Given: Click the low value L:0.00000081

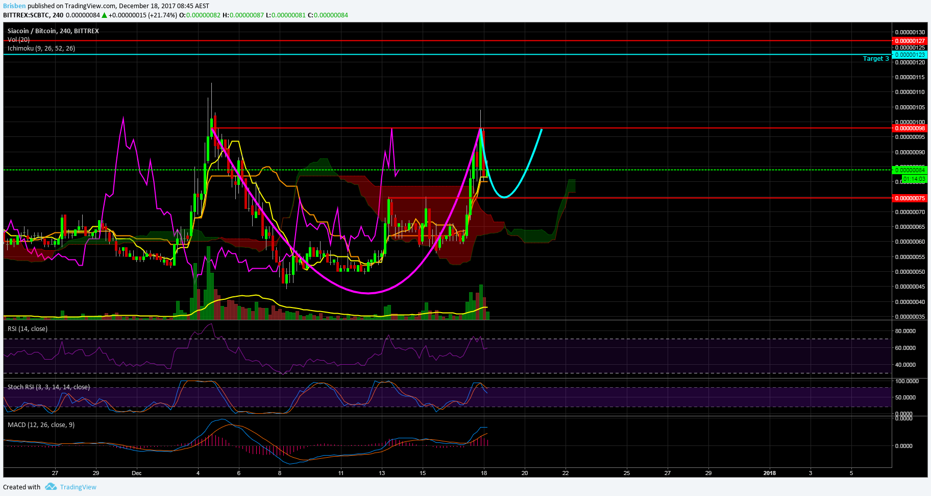Looking at the screenshot, I should [286, 15].
